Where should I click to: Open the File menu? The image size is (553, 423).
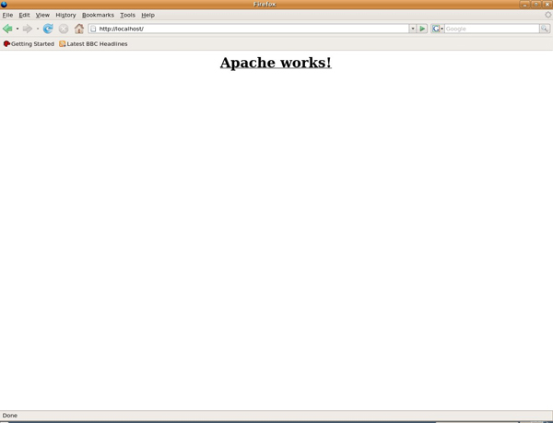(x=7, y=15)
